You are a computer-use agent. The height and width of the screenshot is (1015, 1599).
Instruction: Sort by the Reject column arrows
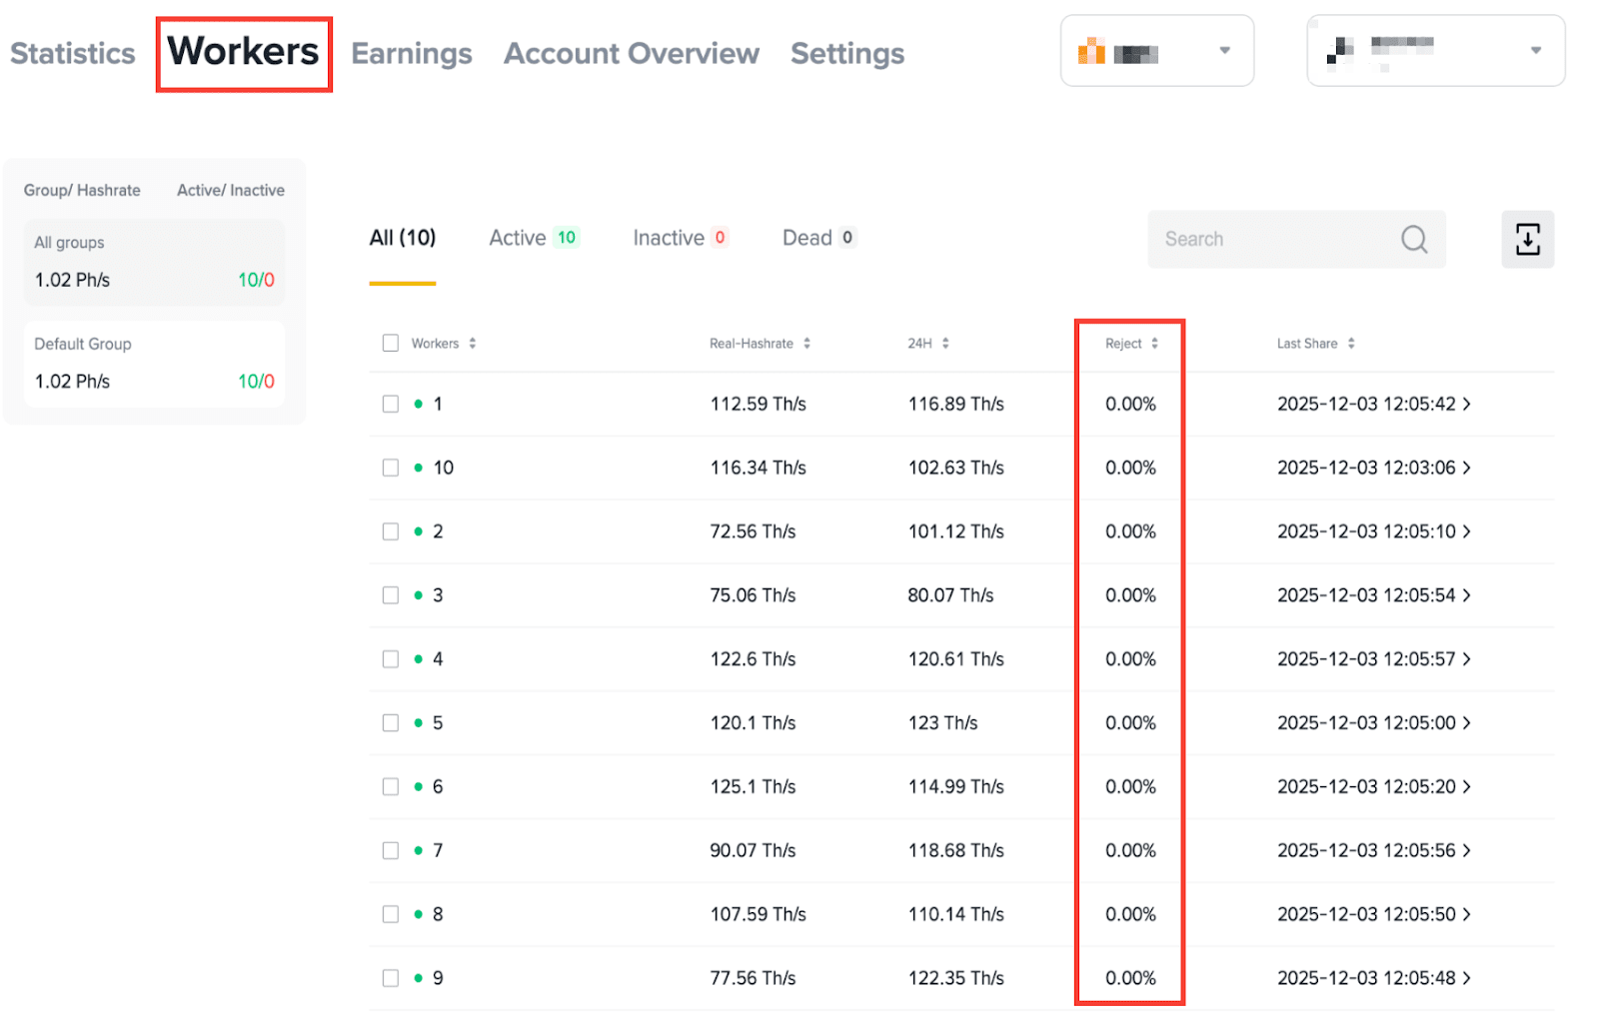point(1154,344)
